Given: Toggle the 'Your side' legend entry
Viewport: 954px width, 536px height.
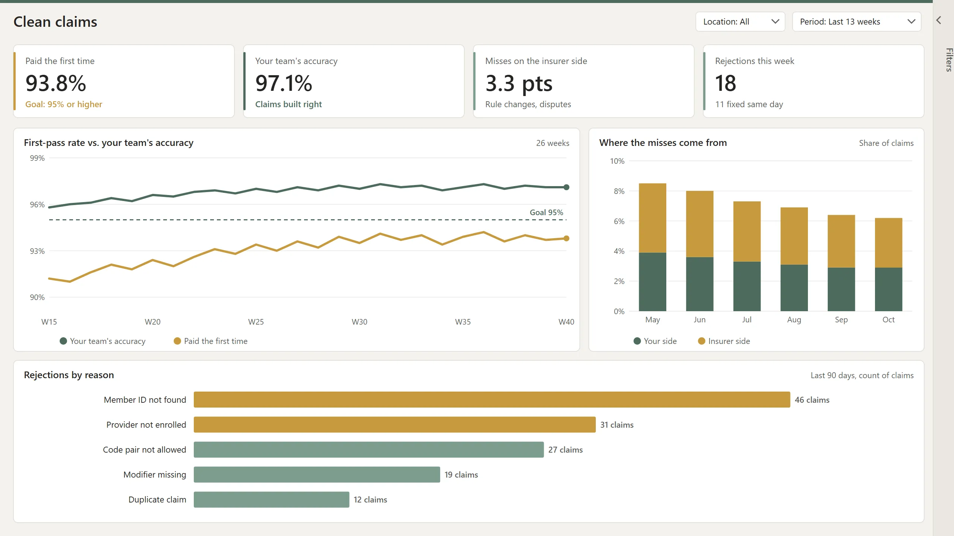Looking at the screenshot, I should click(x=655, y=341).
